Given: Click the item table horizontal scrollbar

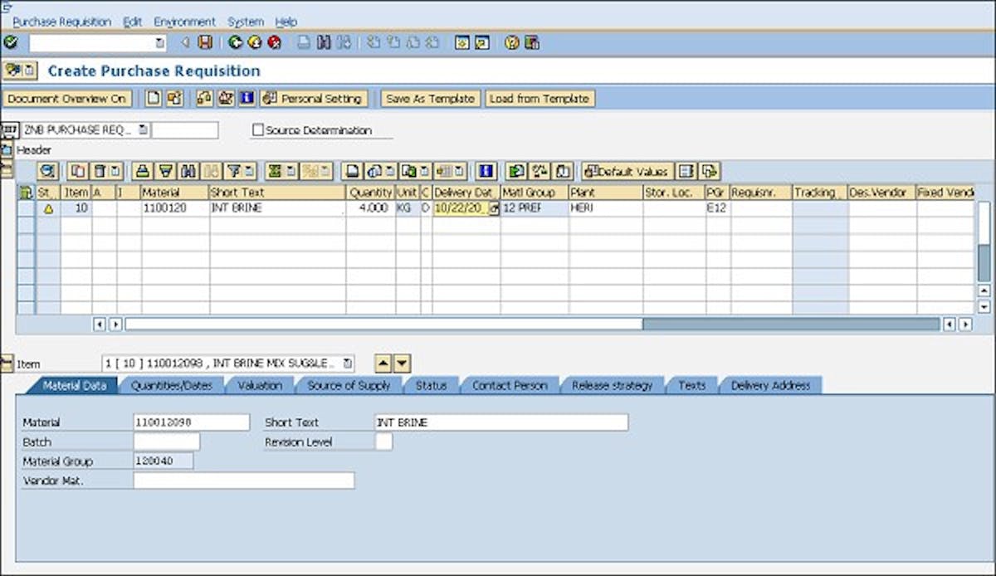Looking at the screenshot, I should click(x=382, y=325).
